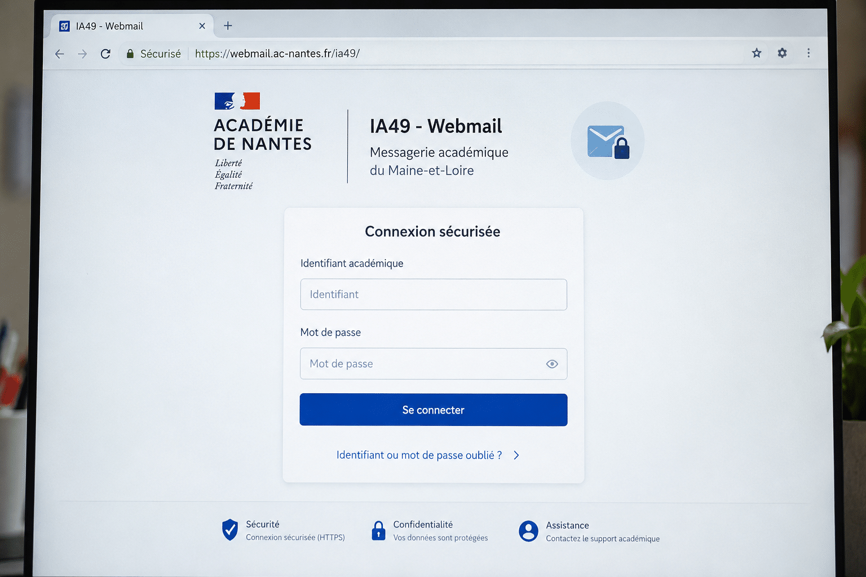Click the IA49 - Webmail page heading

[436, 126]
